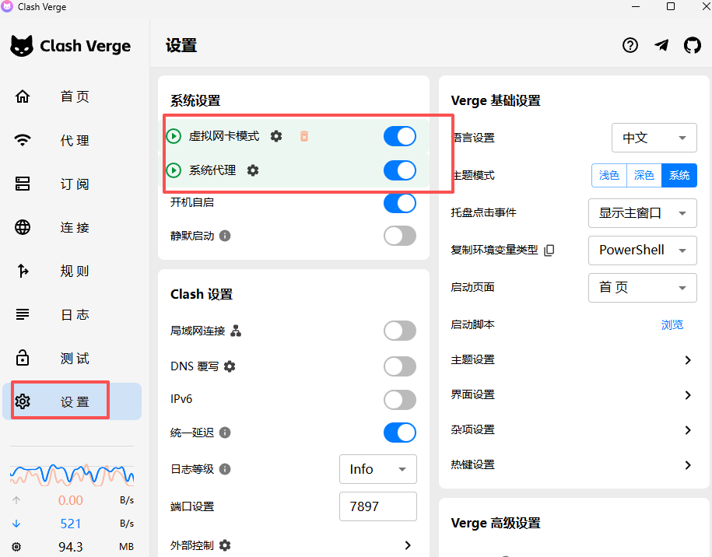Click the upload speed value 0.00
This screenshot has height=557, width=712.
70,500
